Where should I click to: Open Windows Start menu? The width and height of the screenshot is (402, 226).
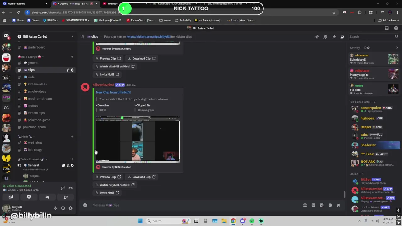click(x=140, y=221)
